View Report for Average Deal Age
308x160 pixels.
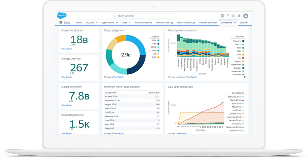click(x=66, y=77)
